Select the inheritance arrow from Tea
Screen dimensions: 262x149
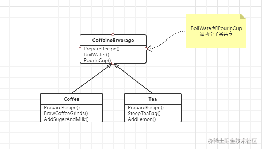click(133, 79)
